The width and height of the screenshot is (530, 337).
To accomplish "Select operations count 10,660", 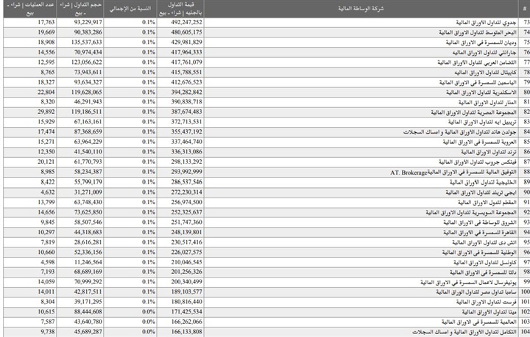I will [46, 253].
